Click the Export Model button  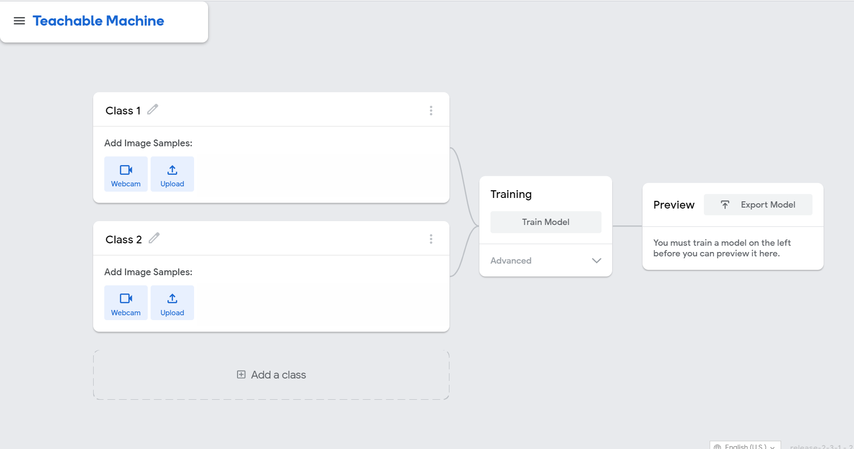(758, 205)
